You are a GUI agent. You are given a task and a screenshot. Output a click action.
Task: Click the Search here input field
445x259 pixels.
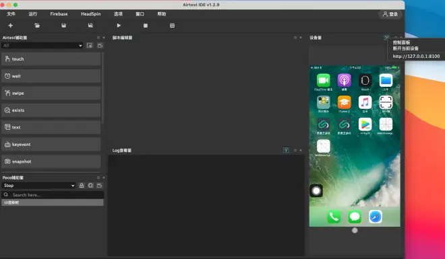click(53, 194)
